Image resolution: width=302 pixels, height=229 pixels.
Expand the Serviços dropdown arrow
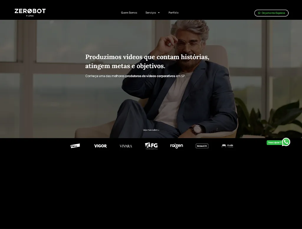(x=159, y=13)
